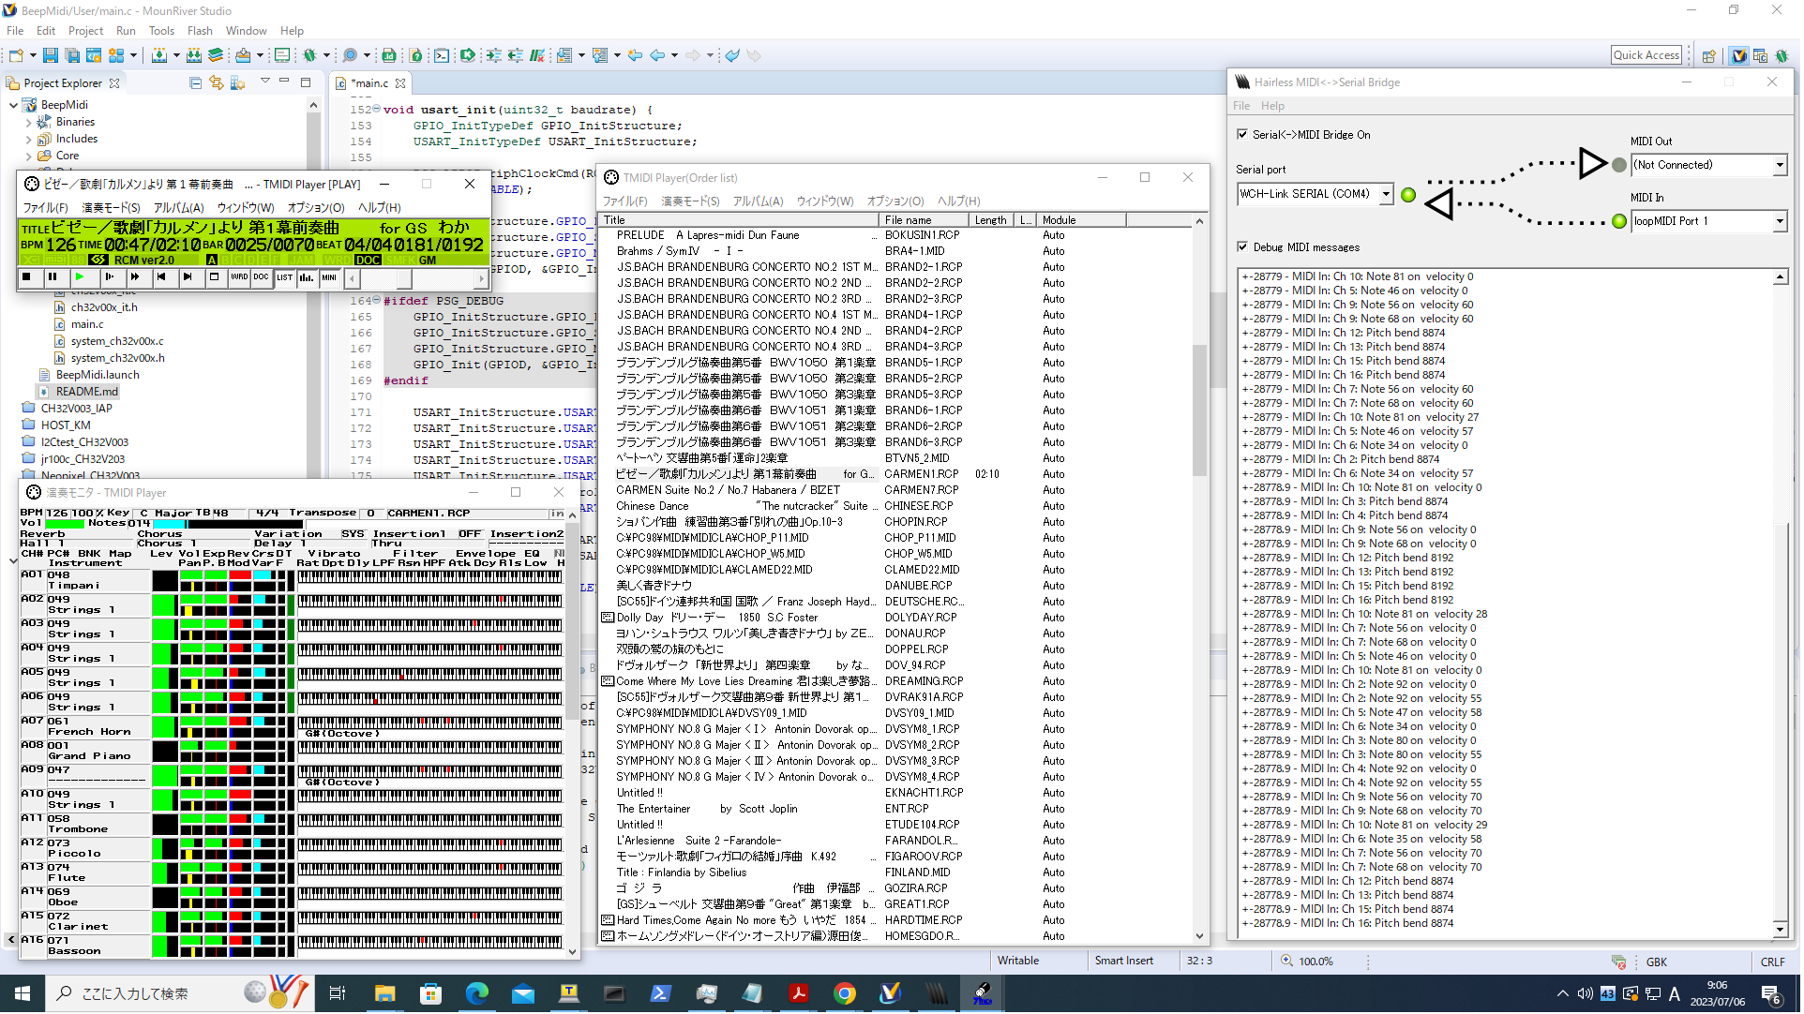Toggle the LIST window button in TMIDI Player

pyautogui.click(x=285, y=277)
